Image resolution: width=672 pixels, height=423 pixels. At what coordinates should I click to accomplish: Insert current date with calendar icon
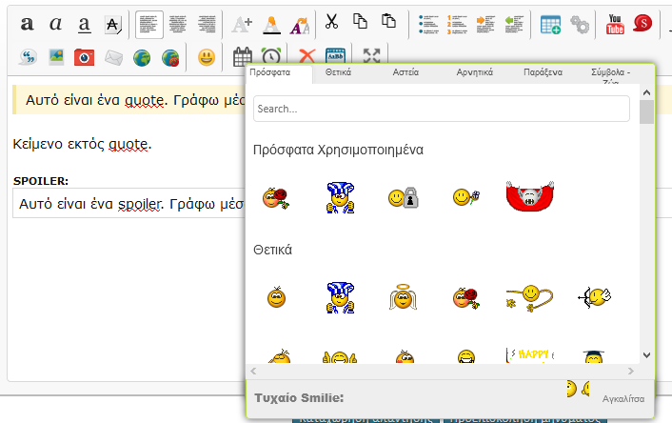[243, 57]
